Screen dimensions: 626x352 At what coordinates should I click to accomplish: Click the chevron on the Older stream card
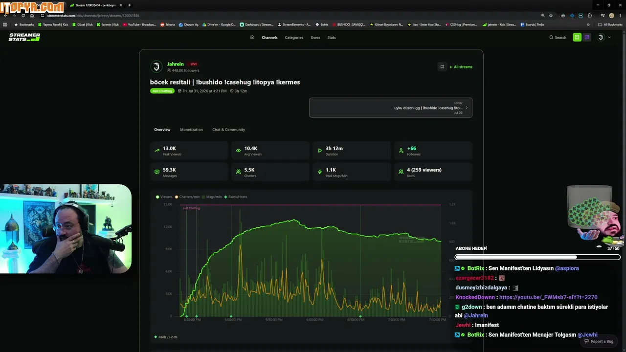tap(466, 108)
